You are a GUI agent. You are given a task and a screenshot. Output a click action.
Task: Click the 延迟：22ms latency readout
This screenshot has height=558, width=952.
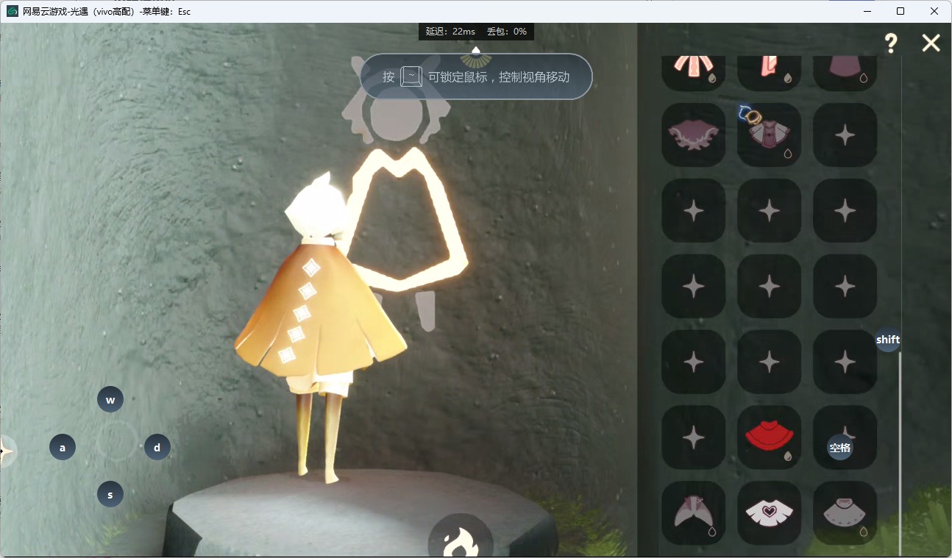point(450,32)
